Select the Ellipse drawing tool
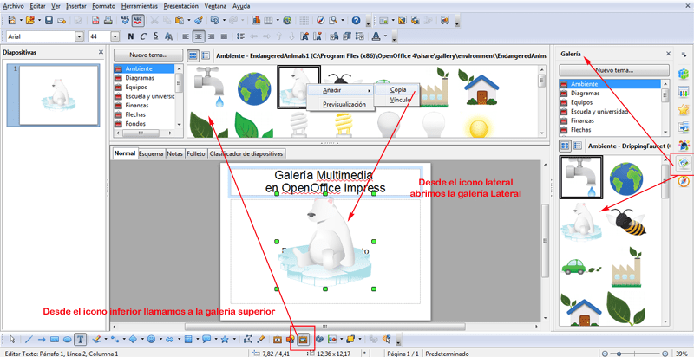Image resolution: width=694 pixels, height=357 pixels. [x=68, y=340]
